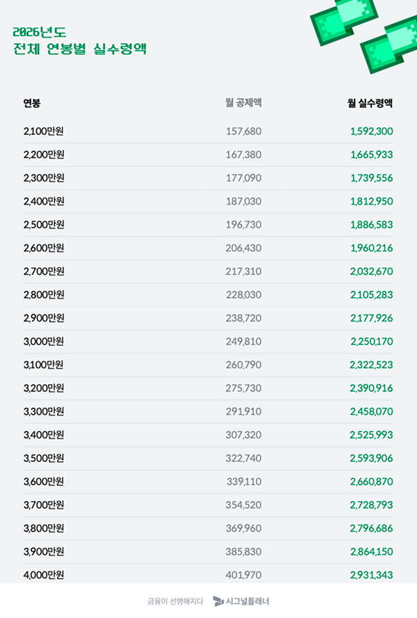The image size is (417, 618).
Task: Click the 금융이 선명해지다 slogan text
Action: 175,601
